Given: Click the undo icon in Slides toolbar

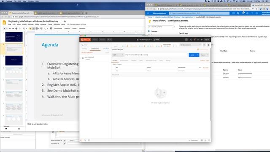Looking at the screenshot, I should (10, 28).
